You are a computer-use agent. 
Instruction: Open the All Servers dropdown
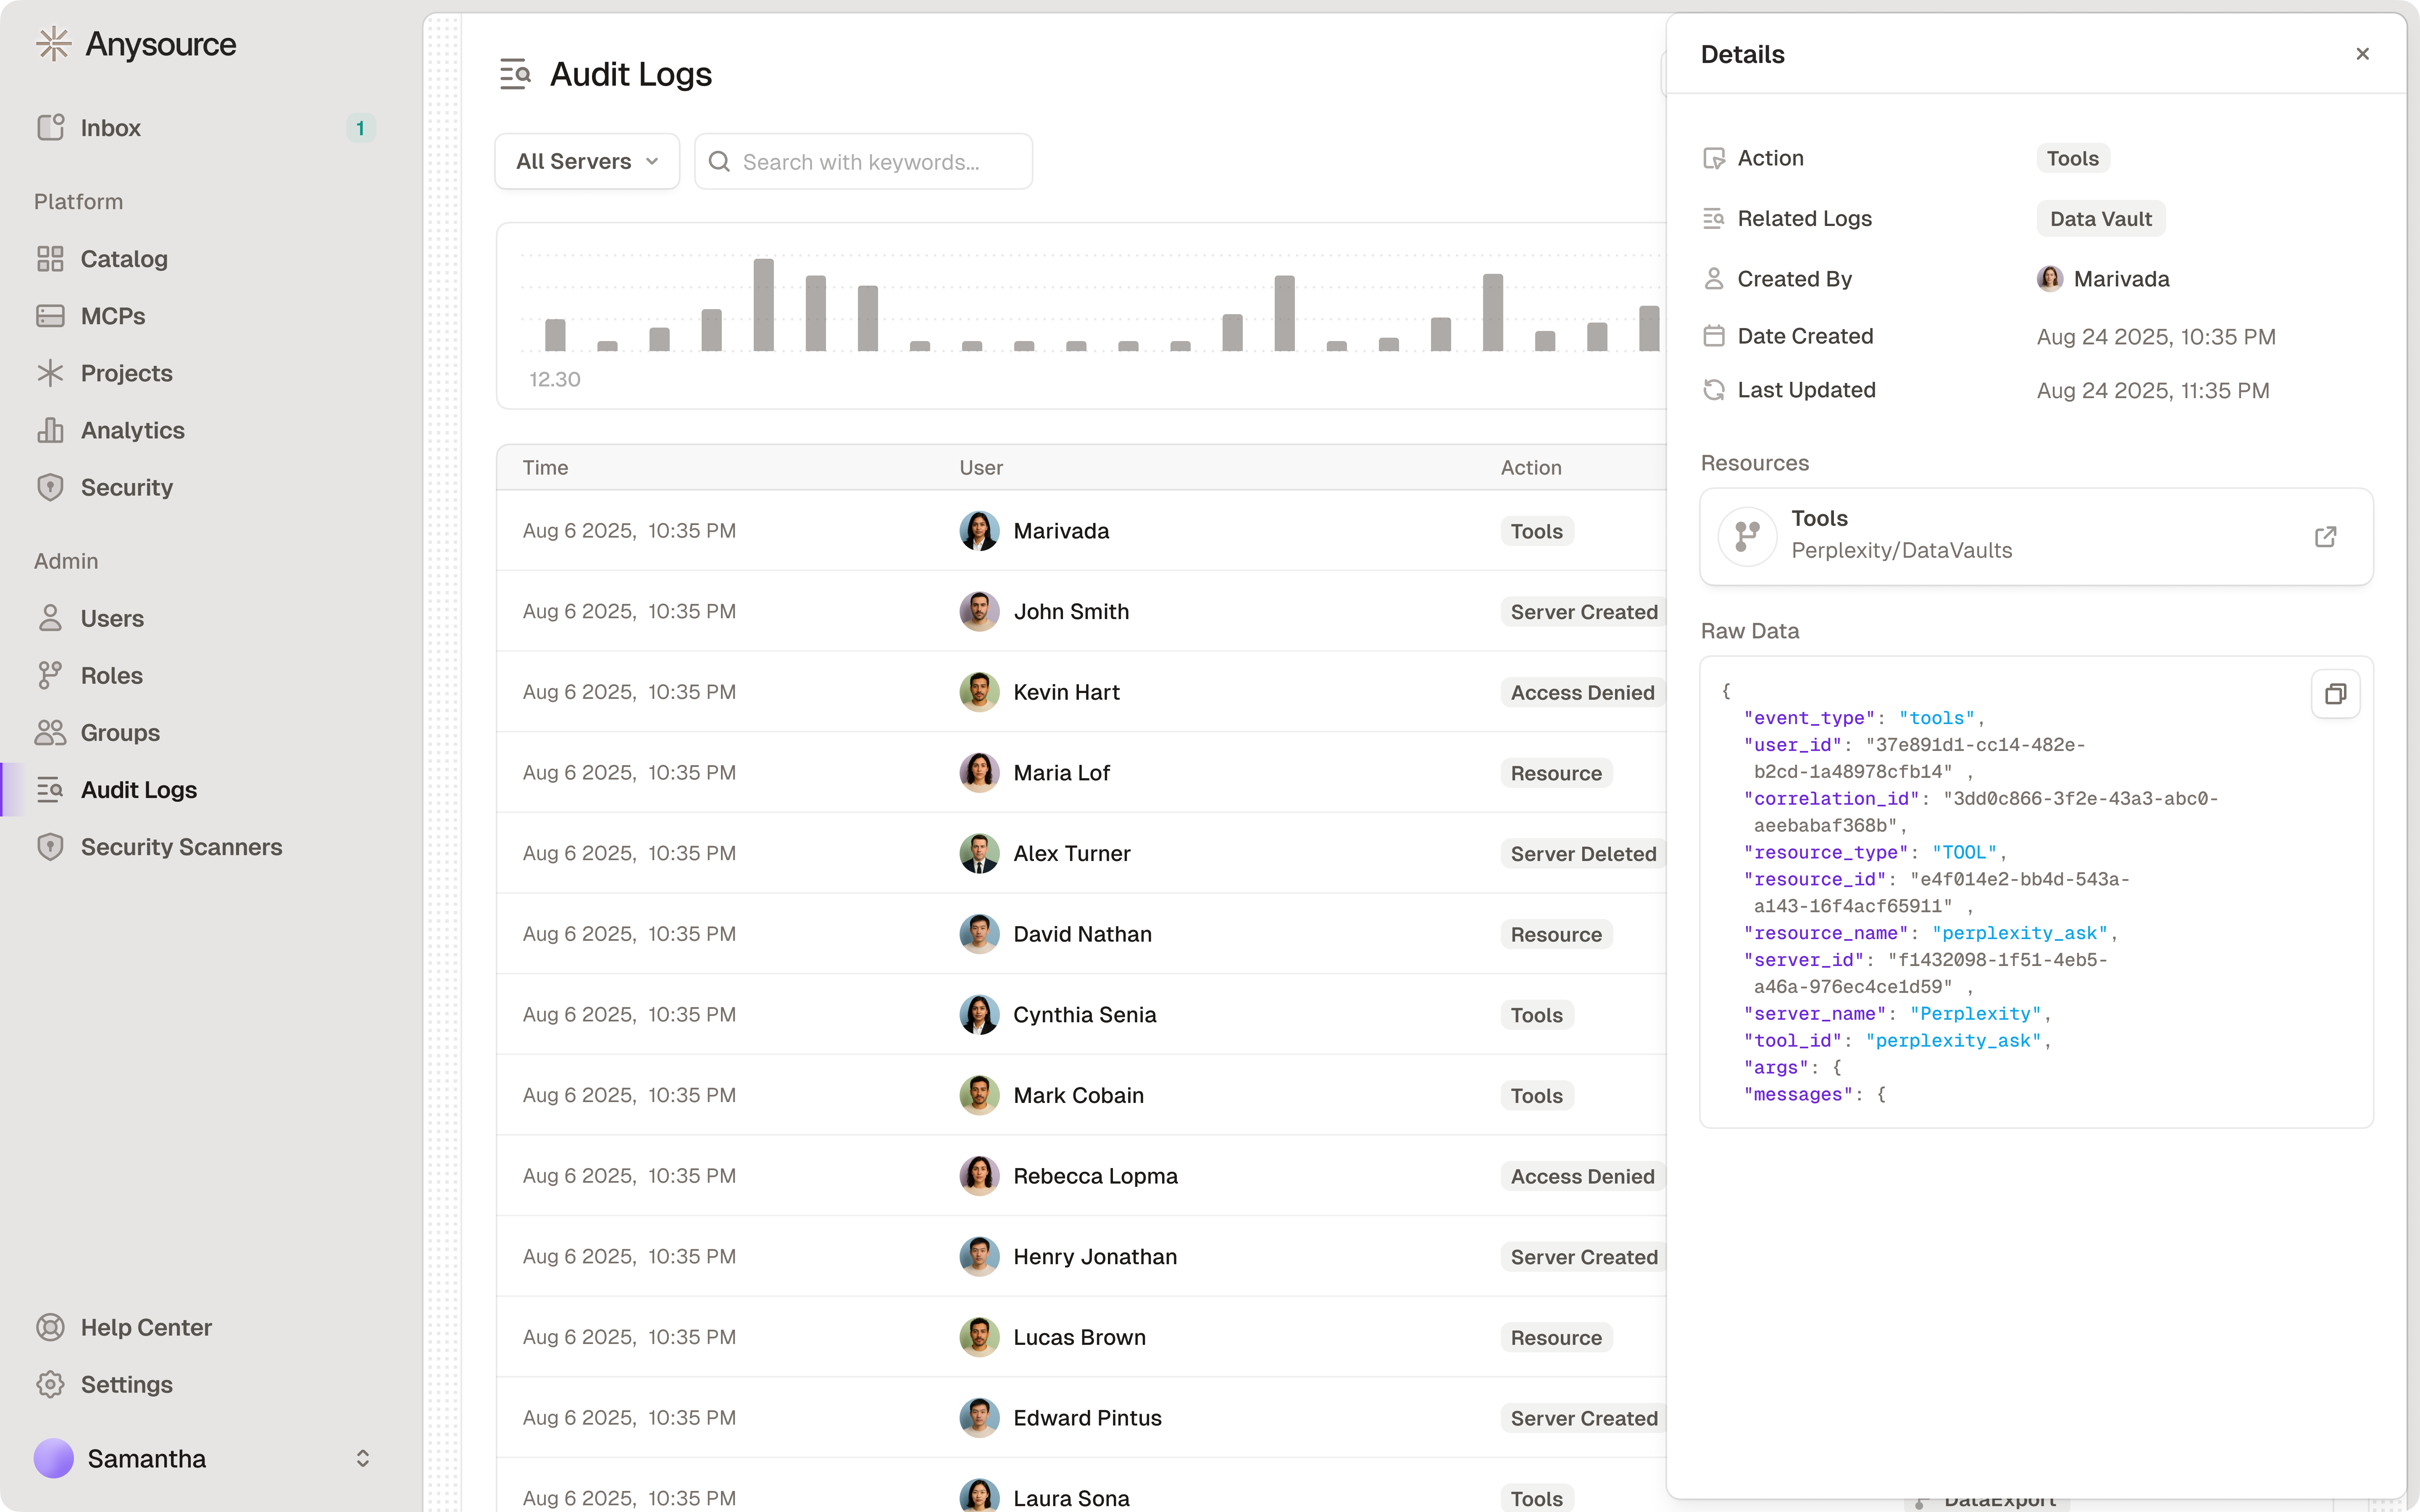(586, 161)
